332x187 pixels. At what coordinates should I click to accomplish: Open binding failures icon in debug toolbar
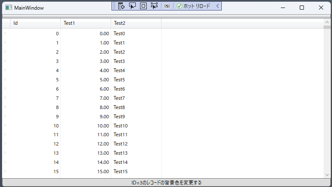(x=167, y=6)
